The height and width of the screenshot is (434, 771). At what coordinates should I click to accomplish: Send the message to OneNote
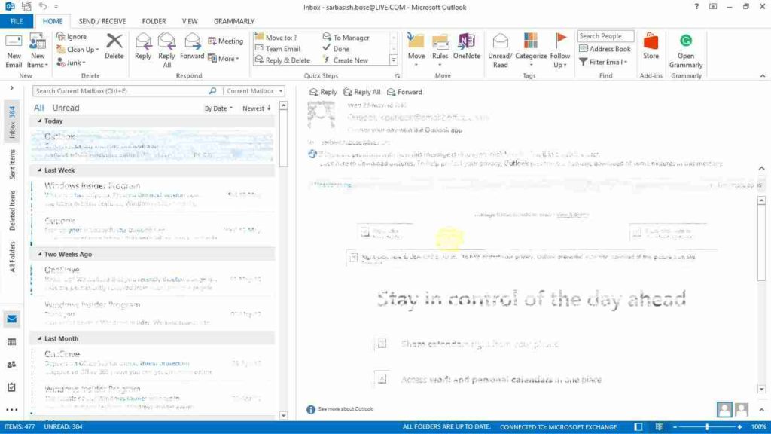click(x=467, y=47)
